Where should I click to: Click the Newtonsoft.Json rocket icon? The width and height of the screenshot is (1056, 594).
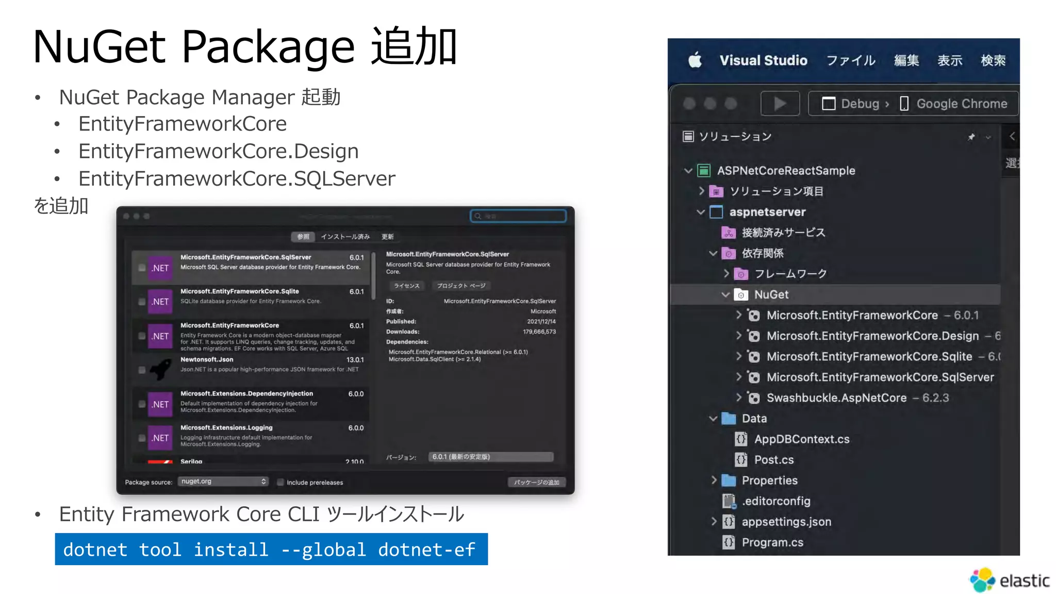pos(160,370)
